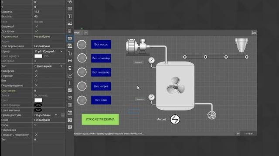Click the chart icon in canvas top-right corner
Screen dimensions: 279x156
254,32
